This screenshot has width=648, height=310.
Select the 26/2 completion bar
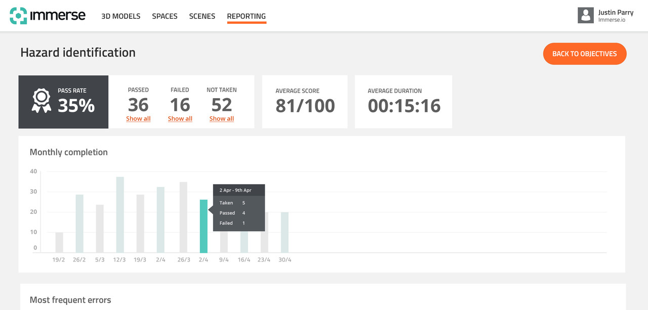[x=79, y=224]
